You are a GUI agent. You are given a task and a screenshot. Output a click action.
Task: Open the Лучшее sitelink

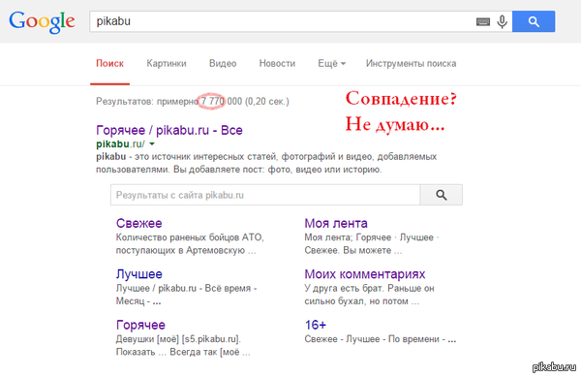tap(138, 274)
